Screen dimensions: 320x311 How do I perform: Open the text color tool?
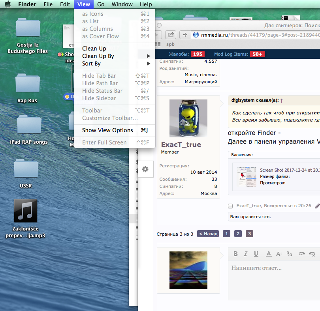coord(269,254)
